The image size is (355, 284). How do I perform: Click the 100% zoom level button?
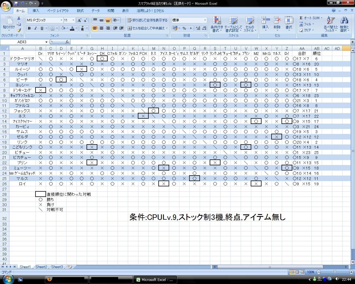tap(310, 272)
